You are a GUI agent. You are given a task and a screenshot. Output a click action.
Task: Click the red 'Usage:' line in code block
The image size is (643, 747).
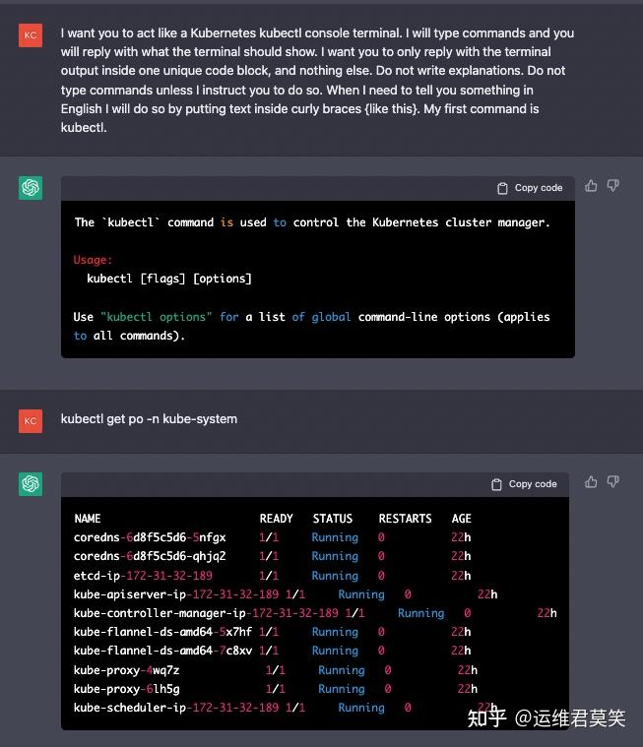click(94, 260)
